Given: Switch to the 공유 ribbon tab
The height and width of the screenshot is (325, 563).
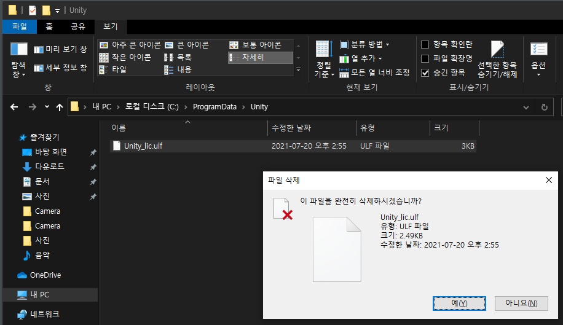Looking at the screenshot, I should 78,26.
